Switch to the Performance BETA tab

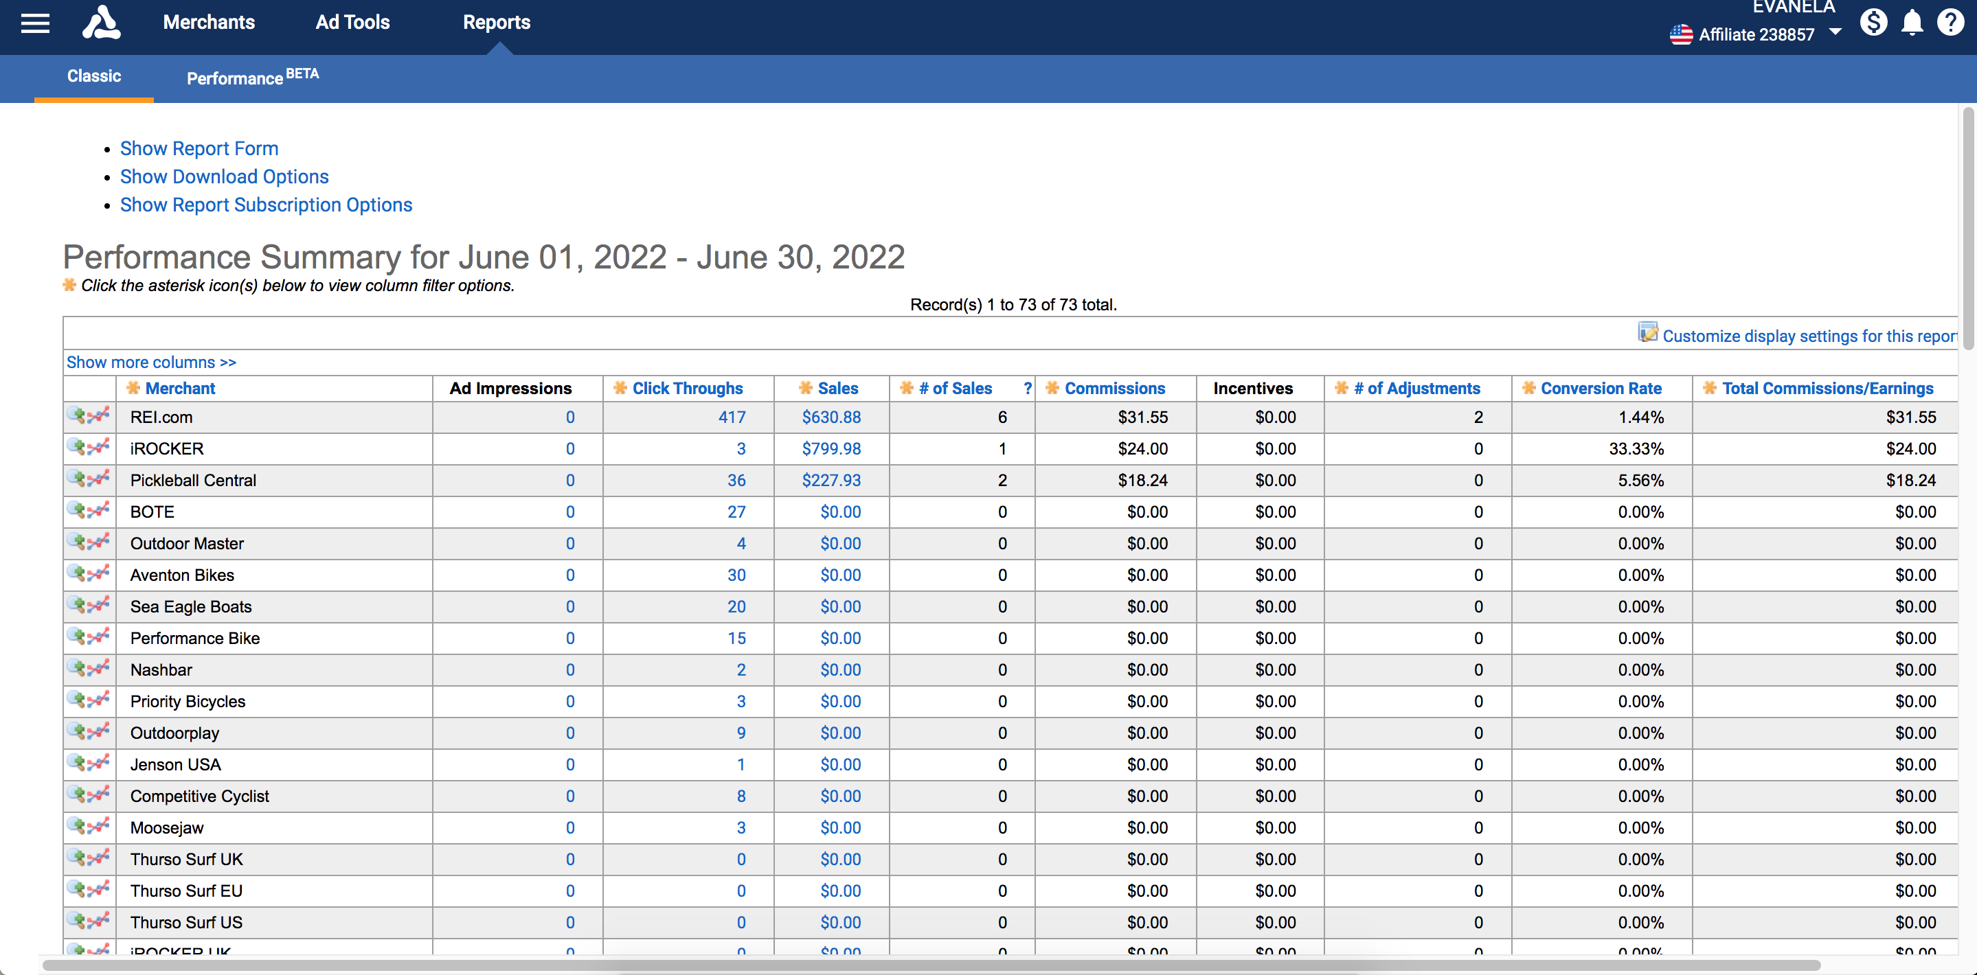(253, 77)
